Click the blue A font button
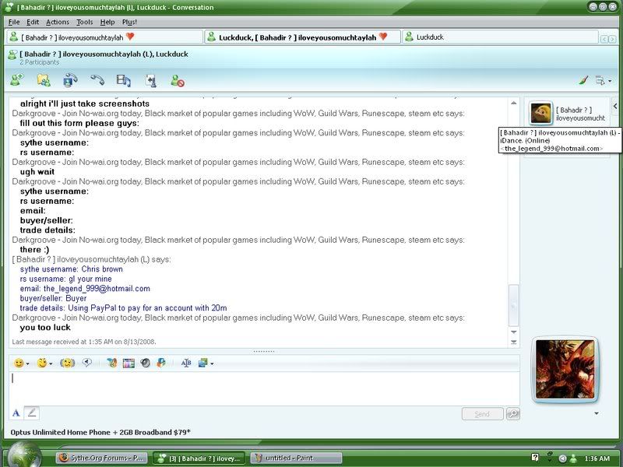The width and height of the screenshot is (623, 467). tap(16, 413)
